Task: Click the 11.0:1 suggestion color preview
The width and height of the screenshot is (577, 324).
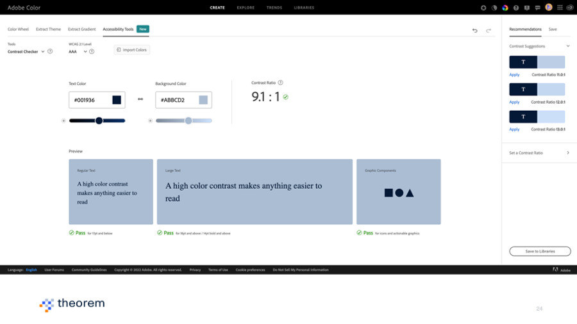Action: coord(537,62)
